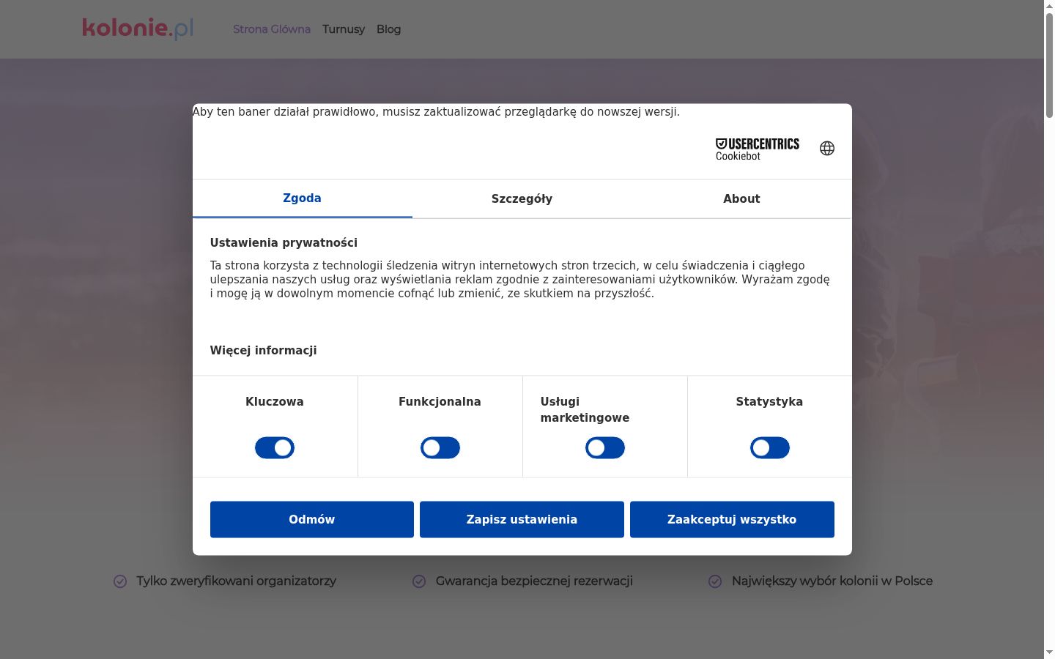Open the About tab
The height and width of the screenshot is (659, 1055).
point(741,199)
